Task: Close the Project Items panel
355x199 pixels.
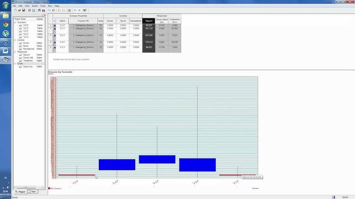Action: tap(45, 15)
